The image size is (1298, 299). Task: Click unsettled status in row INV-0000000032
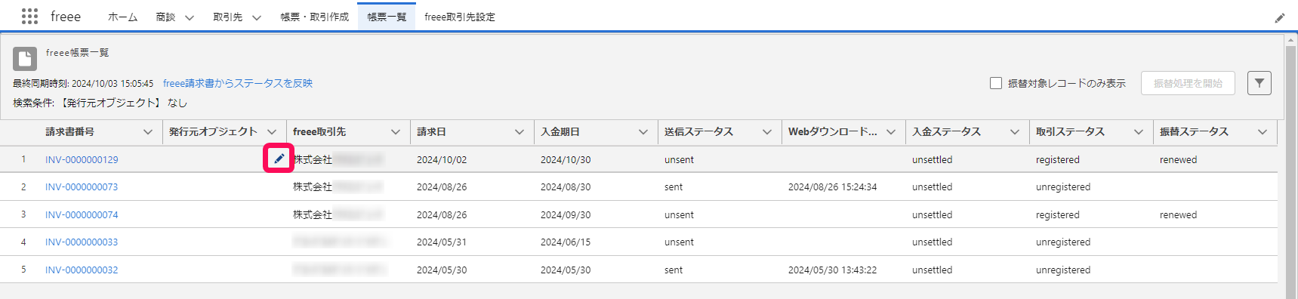932,270
